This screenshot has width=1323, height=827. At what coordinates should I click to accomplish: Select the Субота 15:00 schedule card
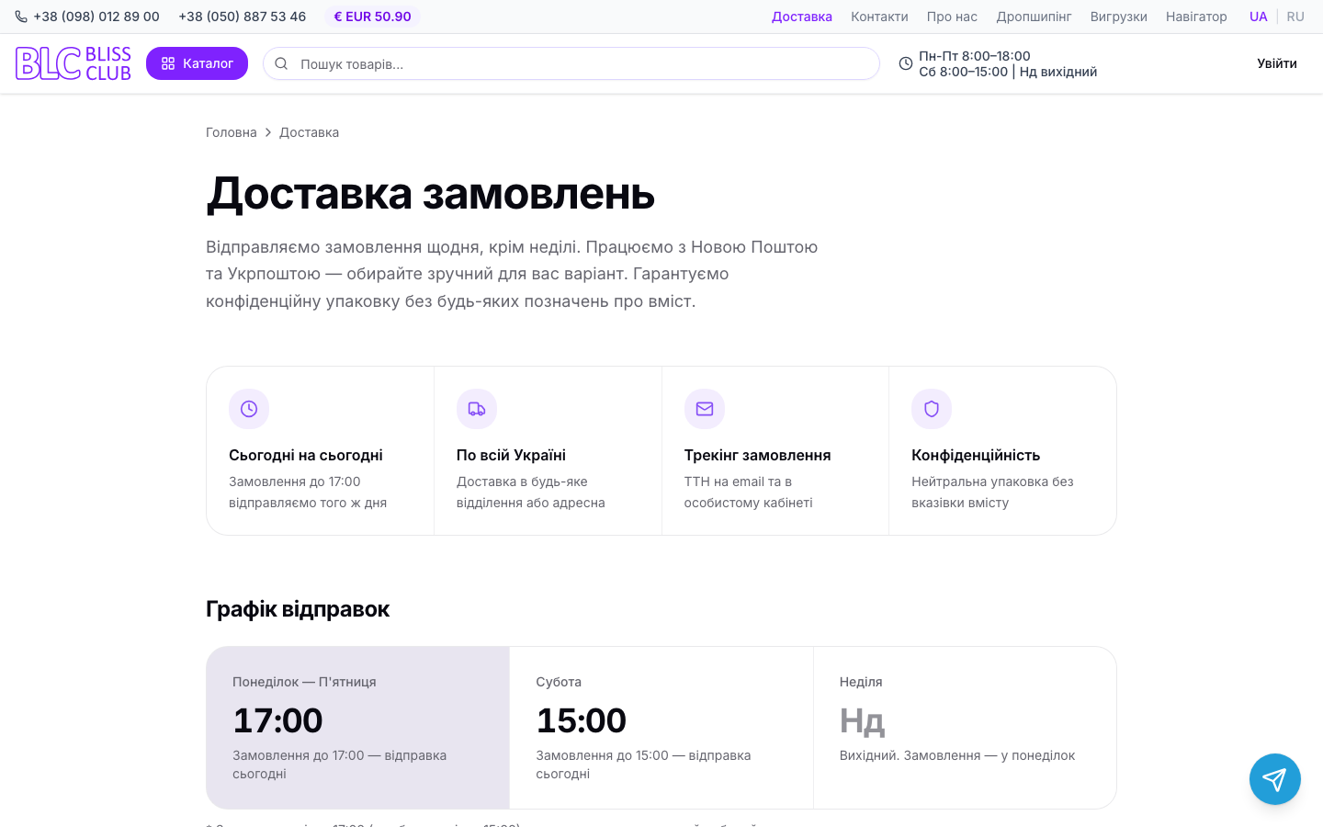pos(661,728)
